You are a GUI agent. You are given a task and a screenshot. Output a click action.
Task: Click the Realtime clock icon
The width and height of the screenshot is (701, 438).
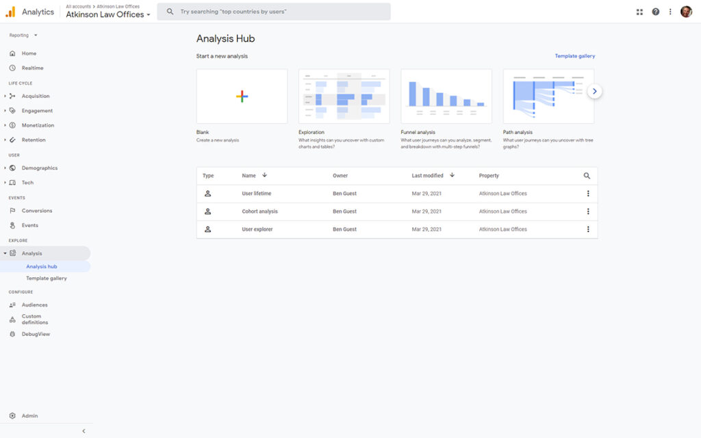click(12, 68)
